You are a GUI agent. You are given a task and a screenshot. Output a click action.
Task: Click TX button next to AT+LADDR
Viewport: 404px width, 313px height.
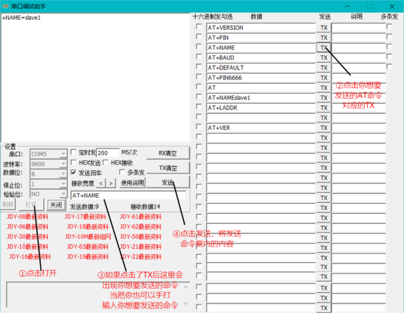[324, 108]
